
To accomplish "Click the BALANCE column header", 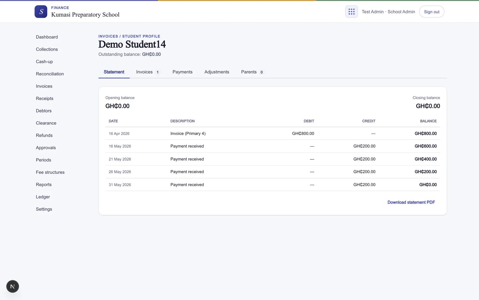I will (428, 121).
